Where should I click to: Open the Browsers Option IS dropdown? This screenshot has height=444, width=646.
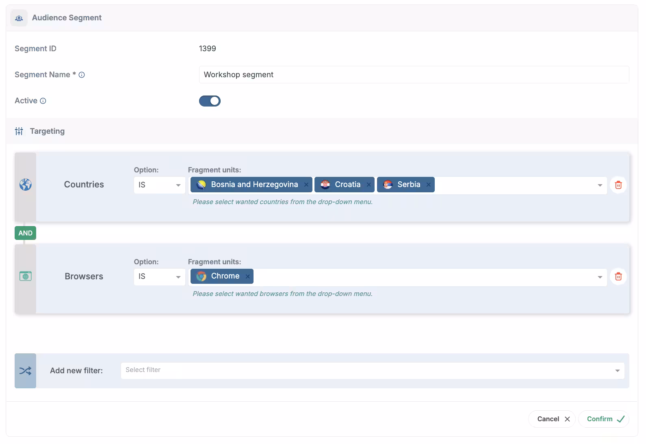pos(159,276)
